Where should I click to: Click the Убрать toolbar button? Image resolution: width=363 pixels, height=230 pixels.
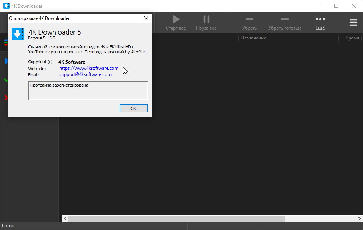[249, 23]
